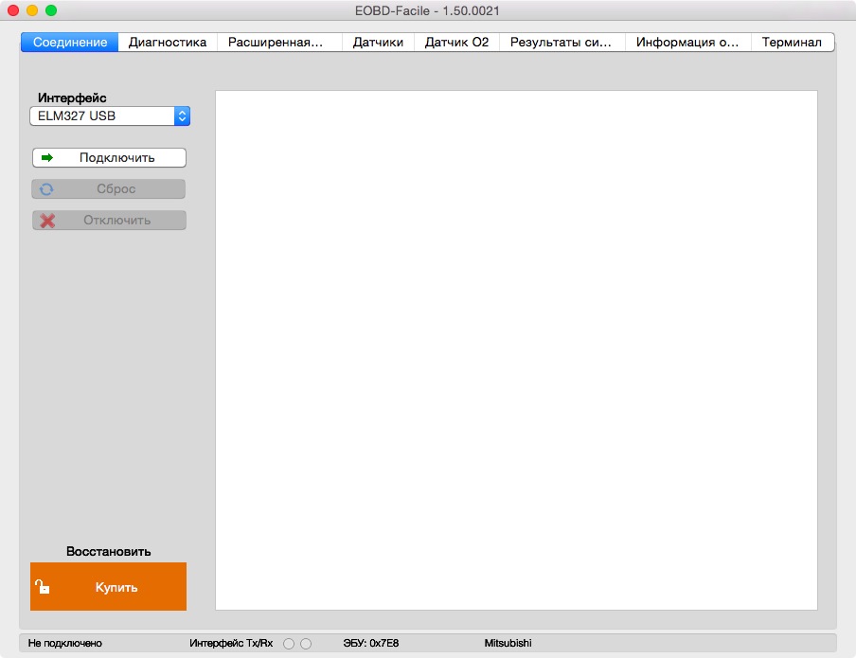Click the Интерфейс Tx/Rx status label
Screen dimensions: 856x658
click(x=231, y=643)
